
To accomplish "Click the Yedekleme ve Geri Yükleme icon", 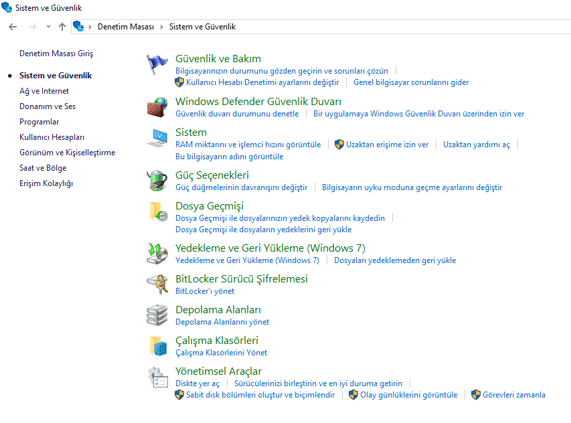I will 157,253.
